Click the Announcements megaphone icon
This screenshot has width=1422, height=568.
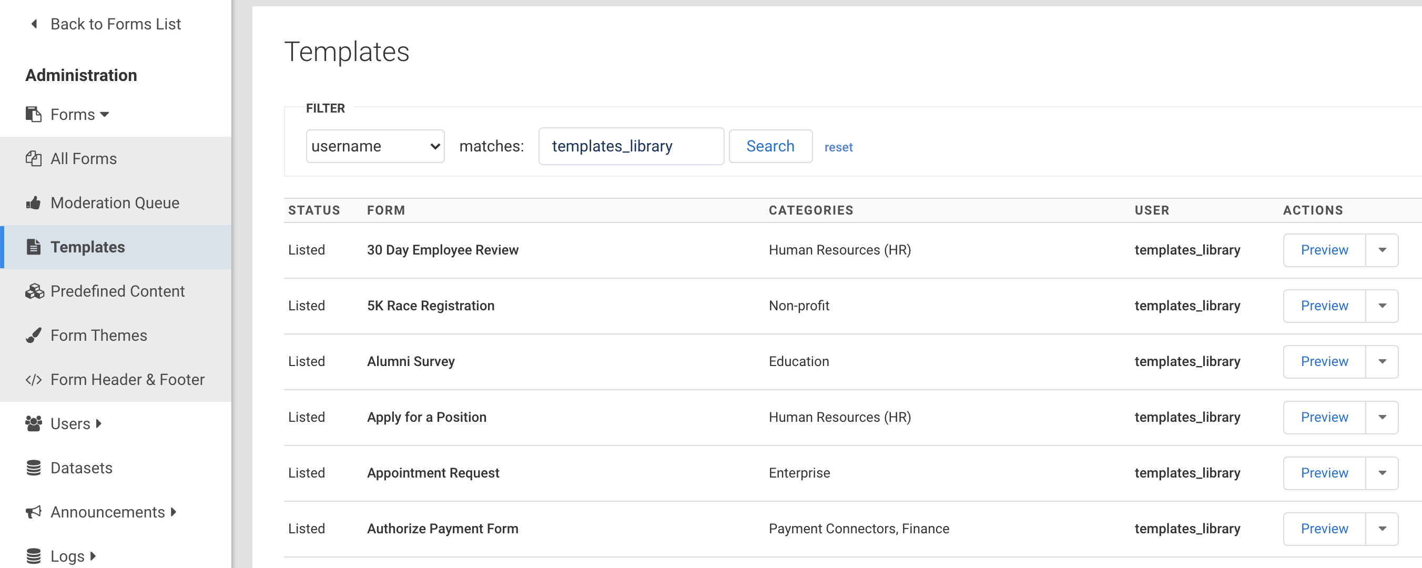tap(34, 512)
